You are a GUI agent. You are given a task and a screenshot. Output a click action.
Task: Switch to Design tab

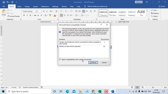pyautogui.click(x=27, y=7)
